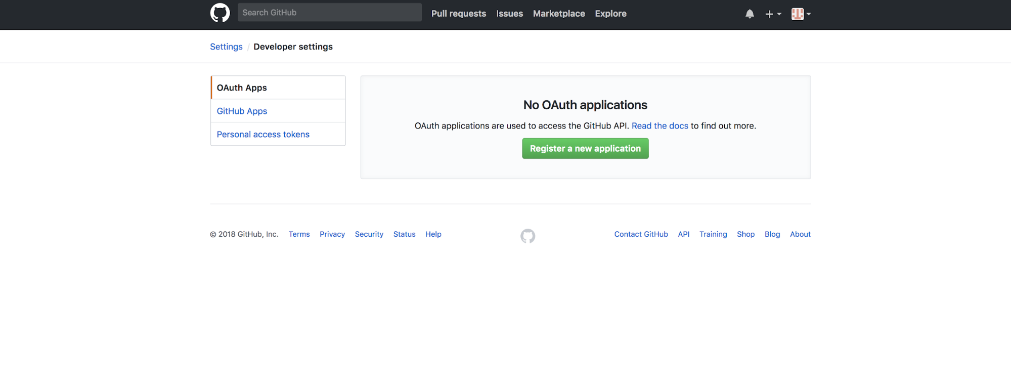
Task: Open the notifications bell icon
Action: tap(750, 14)
